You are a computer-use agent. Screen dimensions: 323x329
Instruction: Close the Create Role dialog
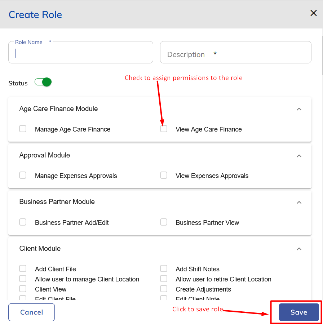click(x=313, y=13)
